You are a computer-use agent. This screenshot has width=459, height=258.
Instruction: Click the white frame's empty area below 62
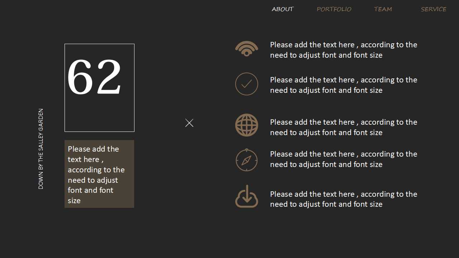(x=99, y=116)
